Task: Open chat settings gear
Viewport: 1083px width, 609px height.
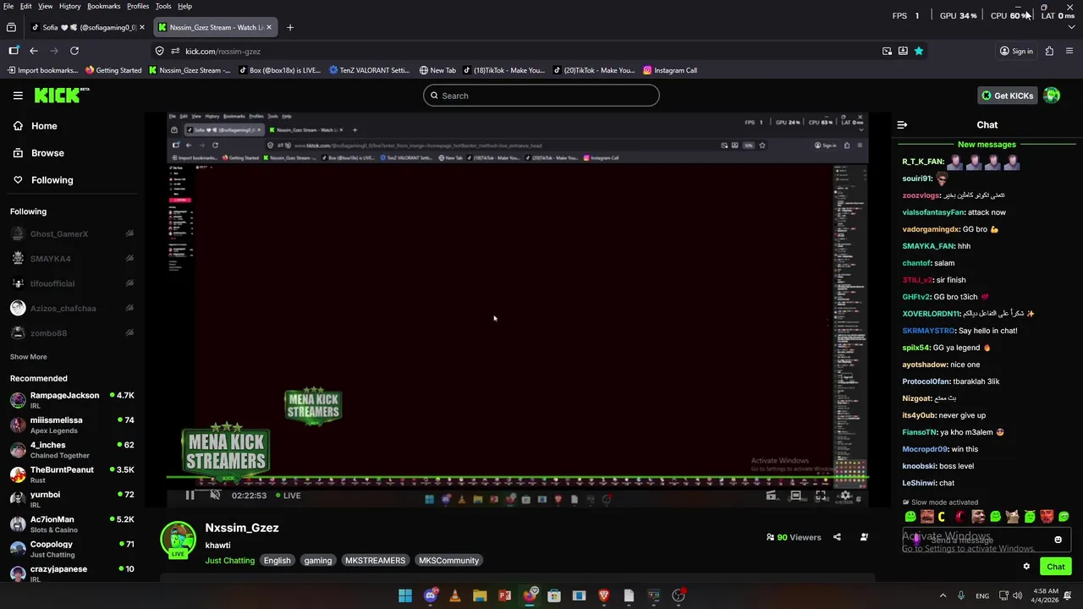Action: (1026, 567)
